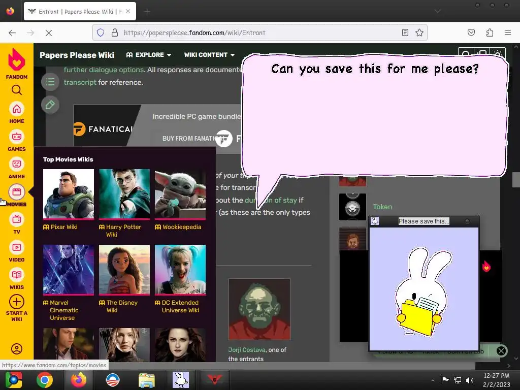The height and width of the screenshot is (390, 520).
Task: Open file explorer folder in taskbar
Action: click(147, 380)
